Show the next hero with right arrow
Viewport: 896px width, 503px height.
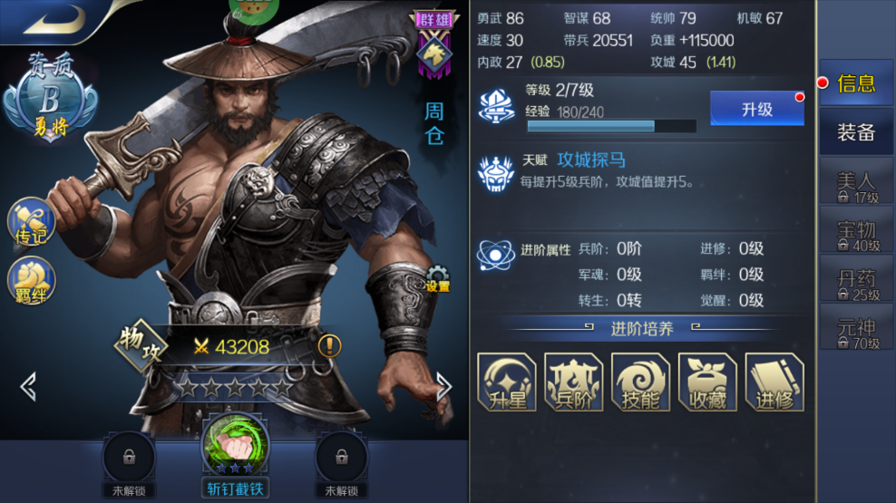point(444,386)
